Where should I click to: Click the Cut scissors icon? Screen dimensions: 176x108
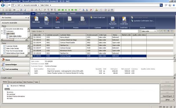point(25,10)
